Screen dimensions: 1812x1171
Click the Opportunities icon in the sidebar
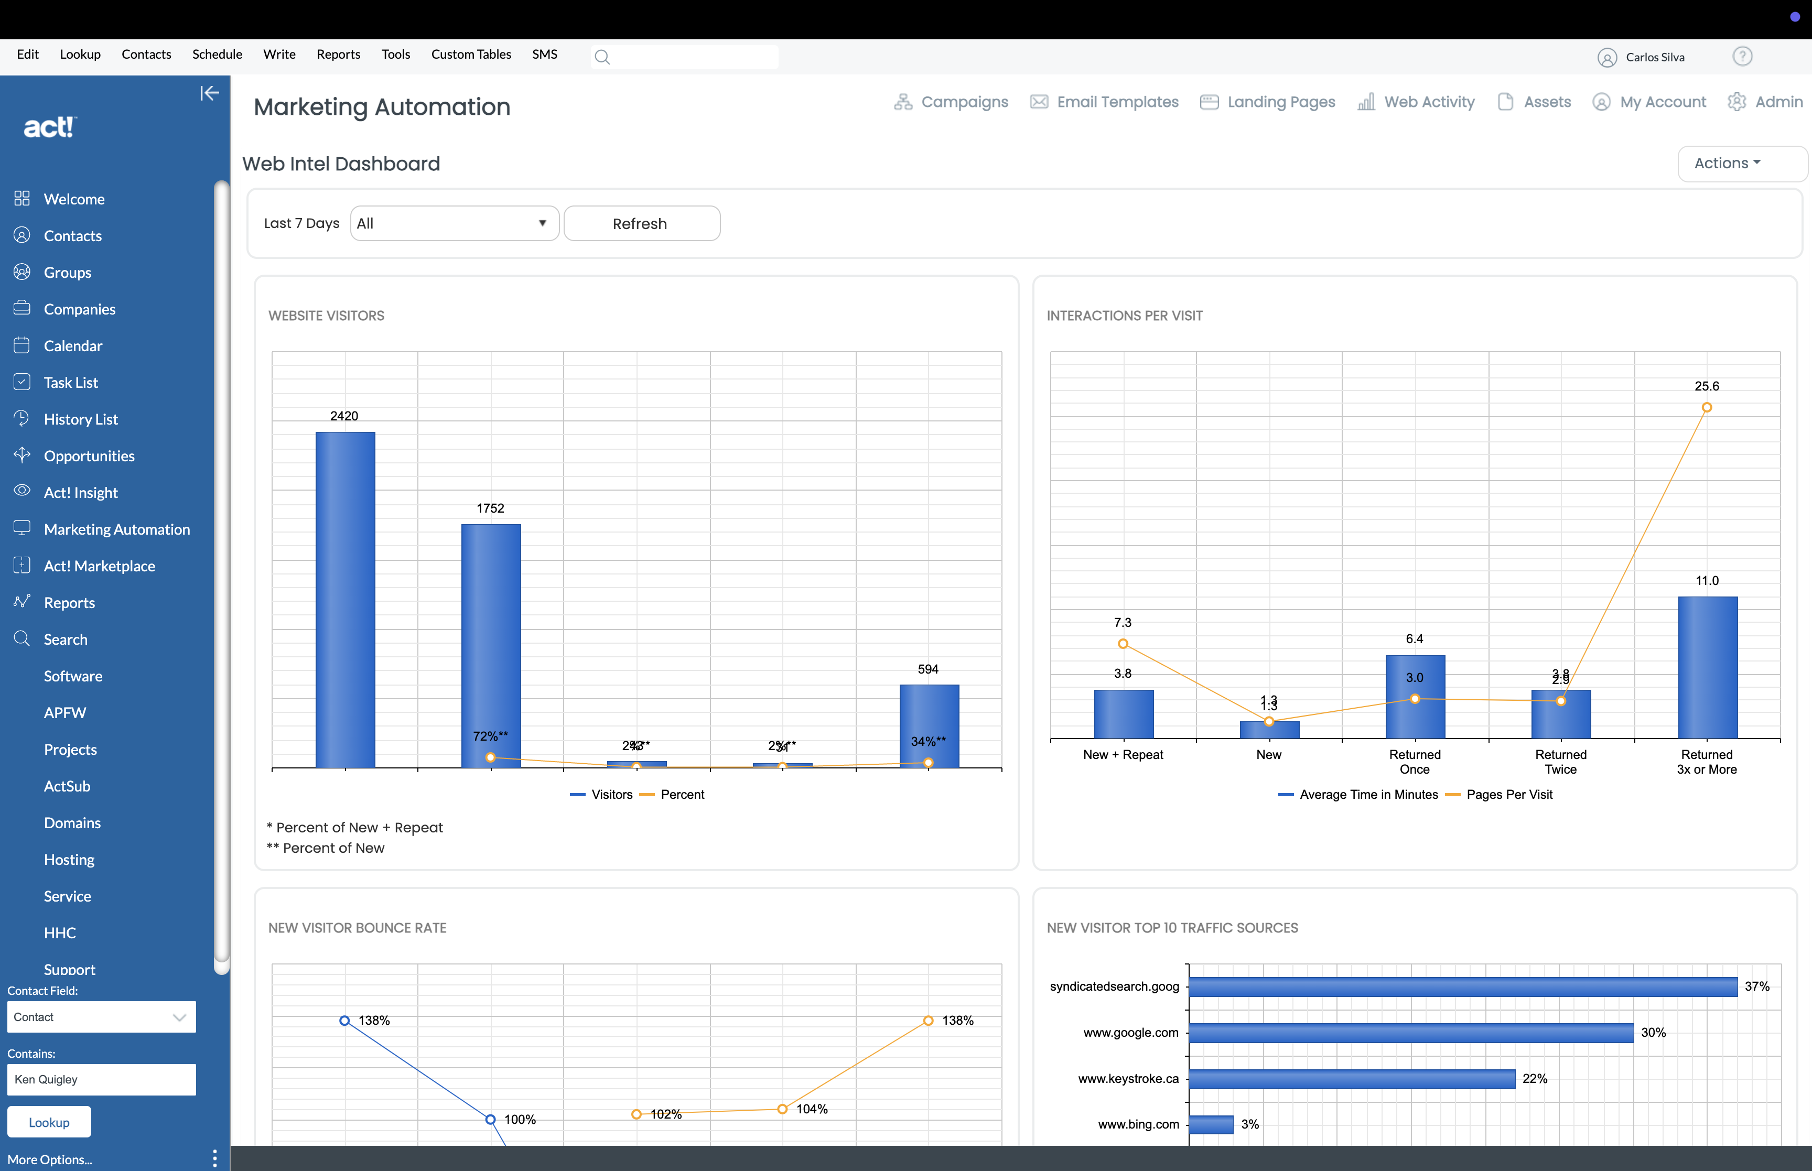point(22,454)
